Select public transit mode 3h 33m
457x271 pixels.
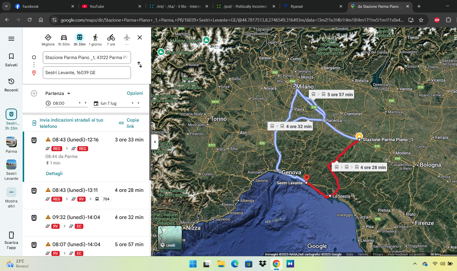click(80, 40)
